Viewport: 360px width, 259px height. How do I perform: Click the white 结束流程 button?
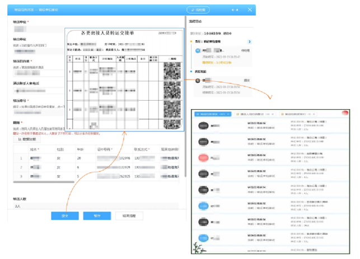[129, 215]
